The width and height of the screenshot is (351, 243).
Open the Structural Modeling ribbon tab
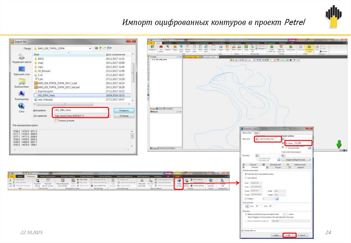tap(68, 176)
